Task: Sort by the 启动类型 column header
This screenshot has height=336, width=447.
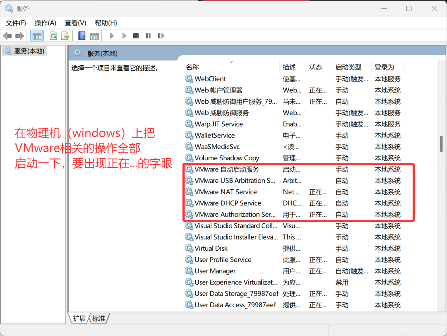Action: point(348,67)
